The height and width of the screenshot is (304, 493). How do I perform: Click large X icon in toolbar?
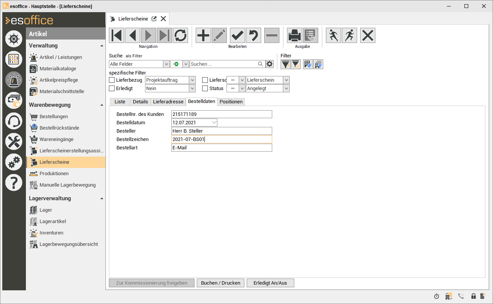pyautogui.click(x=368, y=35)
